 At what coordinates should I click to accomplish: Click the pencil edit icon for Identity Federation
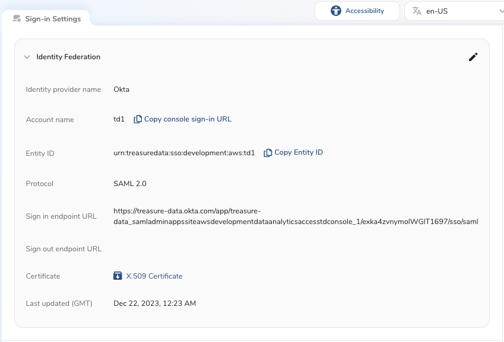click(x=473, y=57)
